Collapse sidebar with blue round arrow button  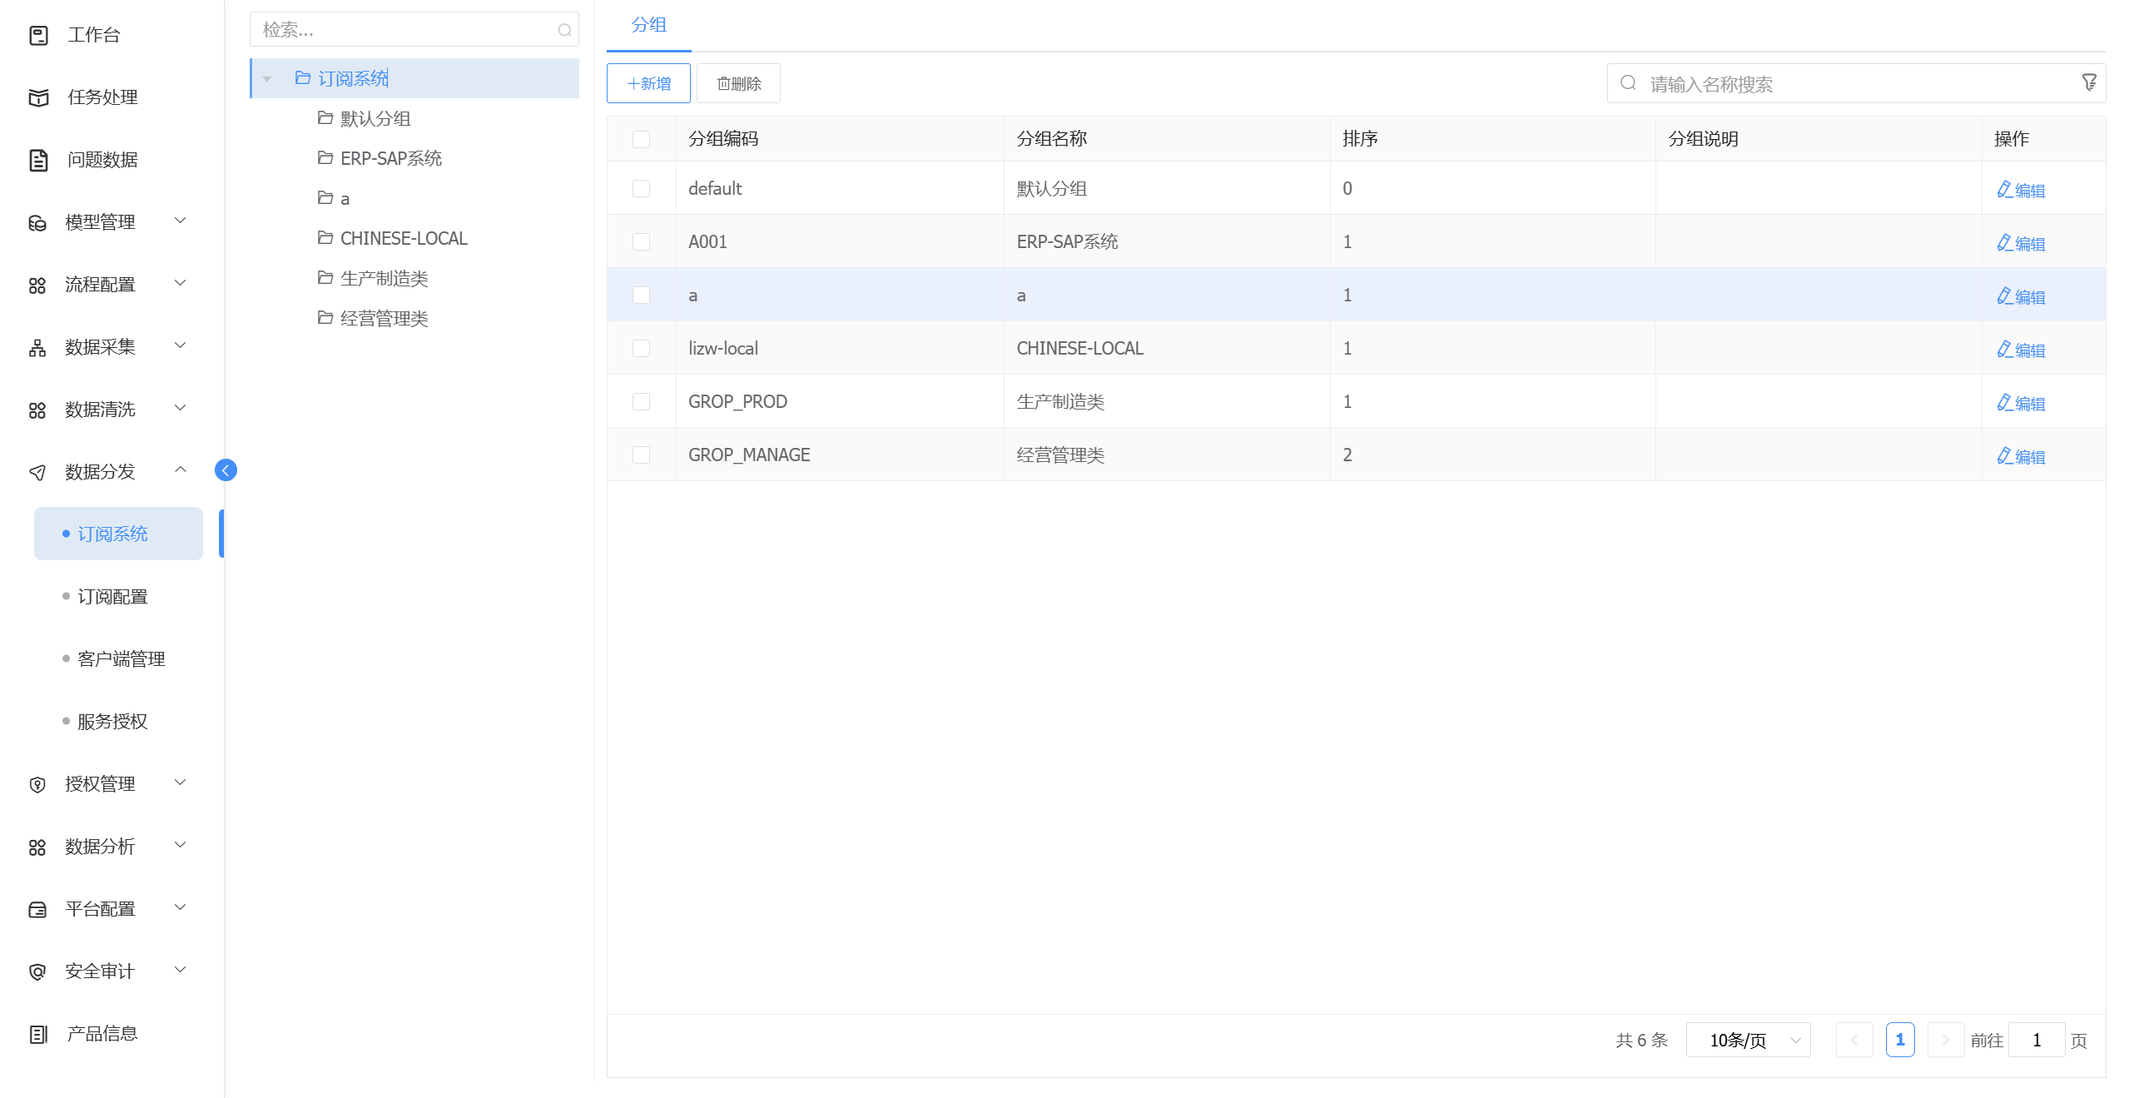(x=226, y=470)
